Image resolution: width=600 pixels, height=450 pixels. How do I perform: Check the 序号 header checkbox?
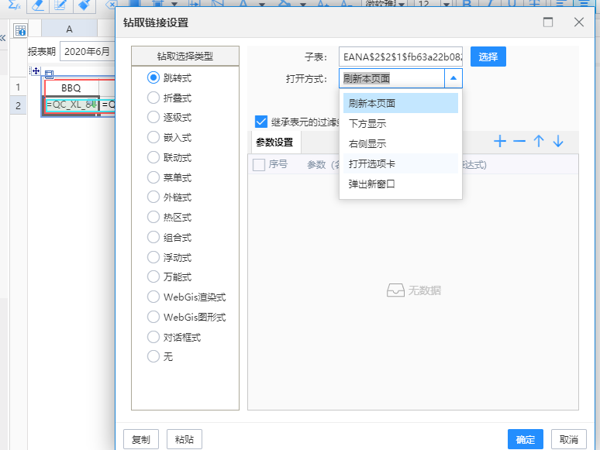coord(259,164)
